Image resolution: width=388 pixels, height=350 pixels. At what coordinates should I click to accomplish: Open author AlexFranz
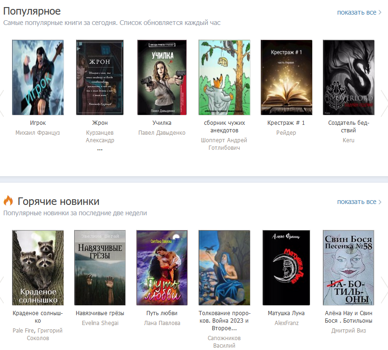click(x=286, y=323)
